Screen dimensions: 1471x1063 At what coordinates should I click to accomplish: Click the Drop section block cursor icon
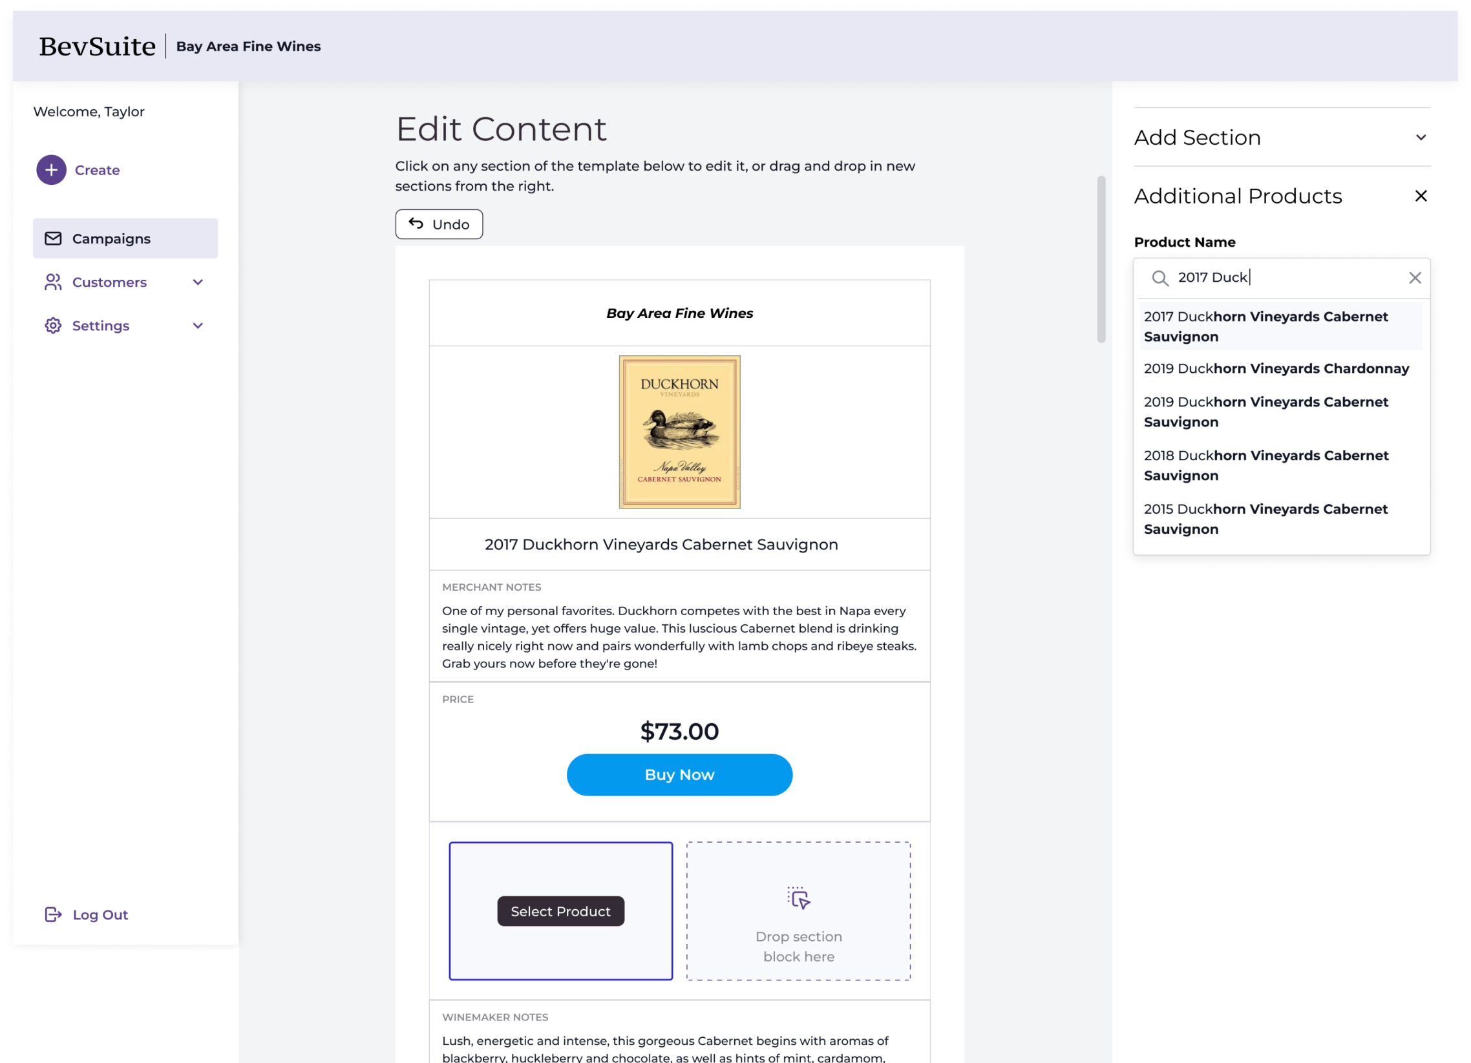tap(799, 898)
